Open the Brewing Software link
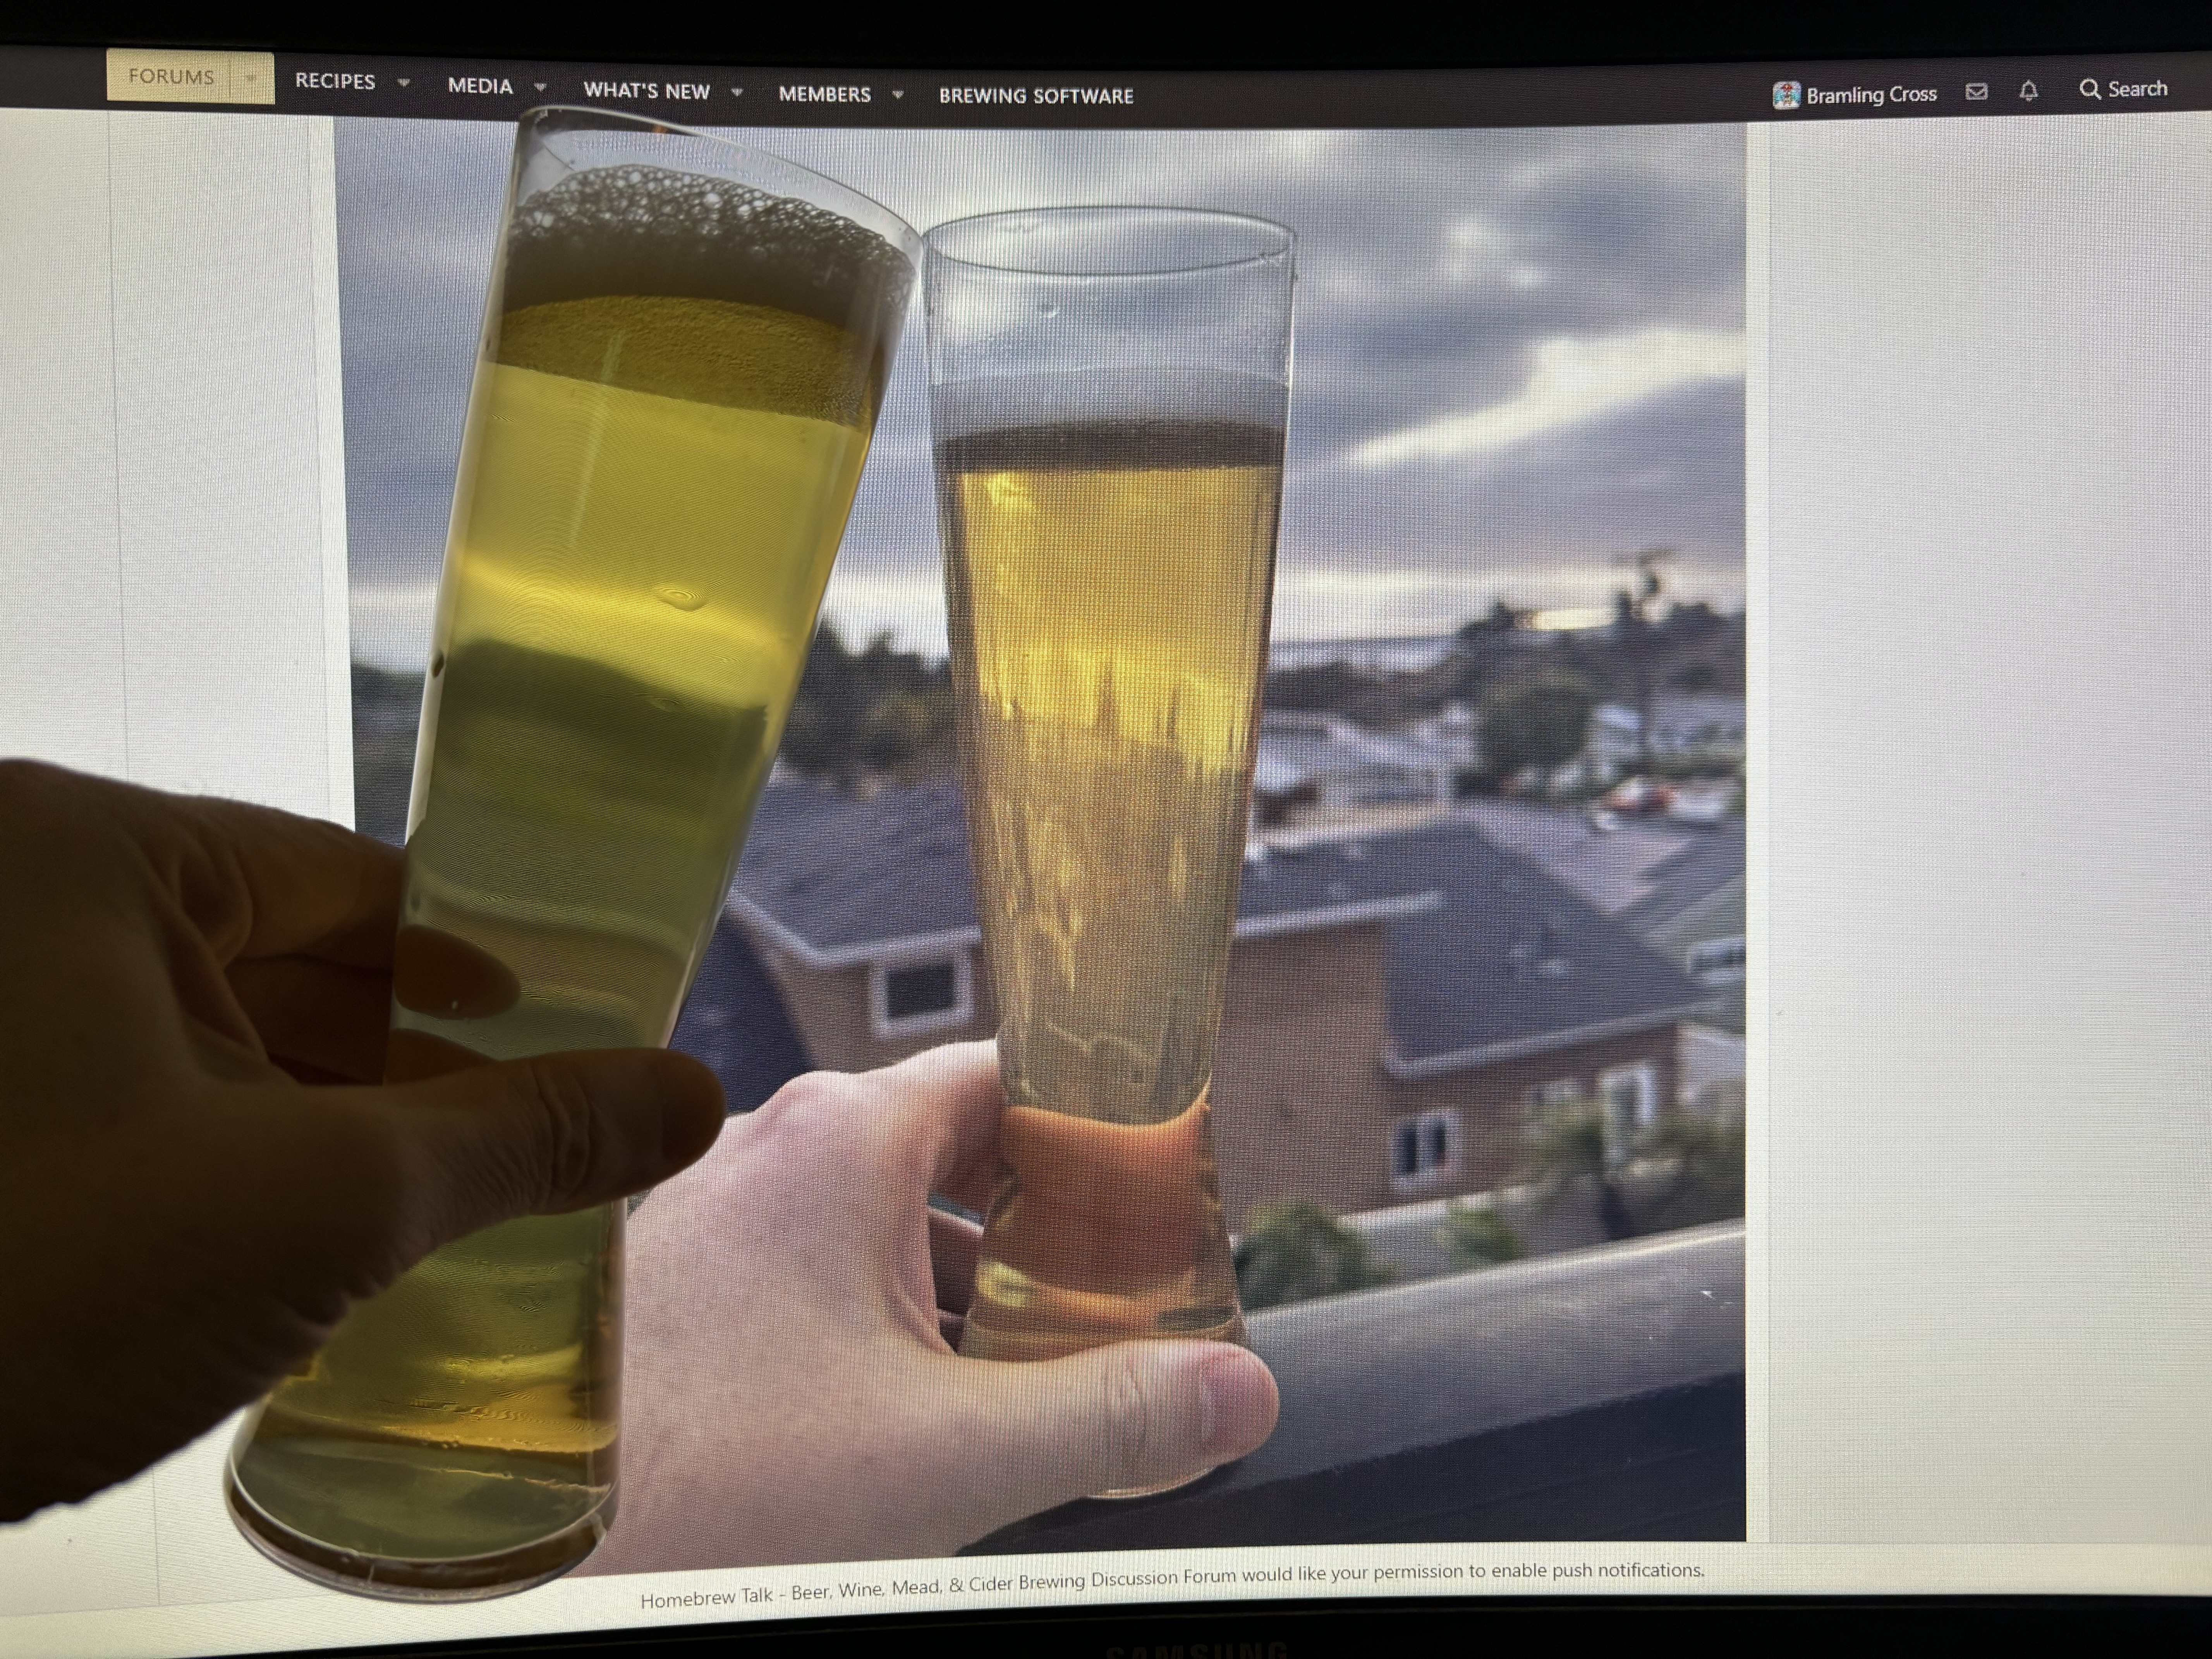Image resolution: width=2212 pixels, height=1659 pixels. [x=1036, y=96]
